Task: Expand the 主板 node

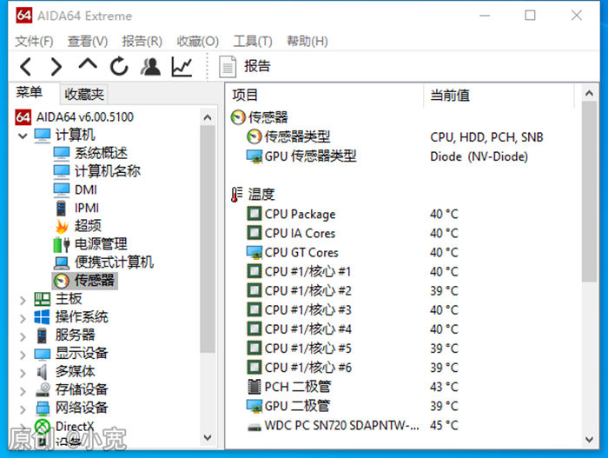Action: 23,300
